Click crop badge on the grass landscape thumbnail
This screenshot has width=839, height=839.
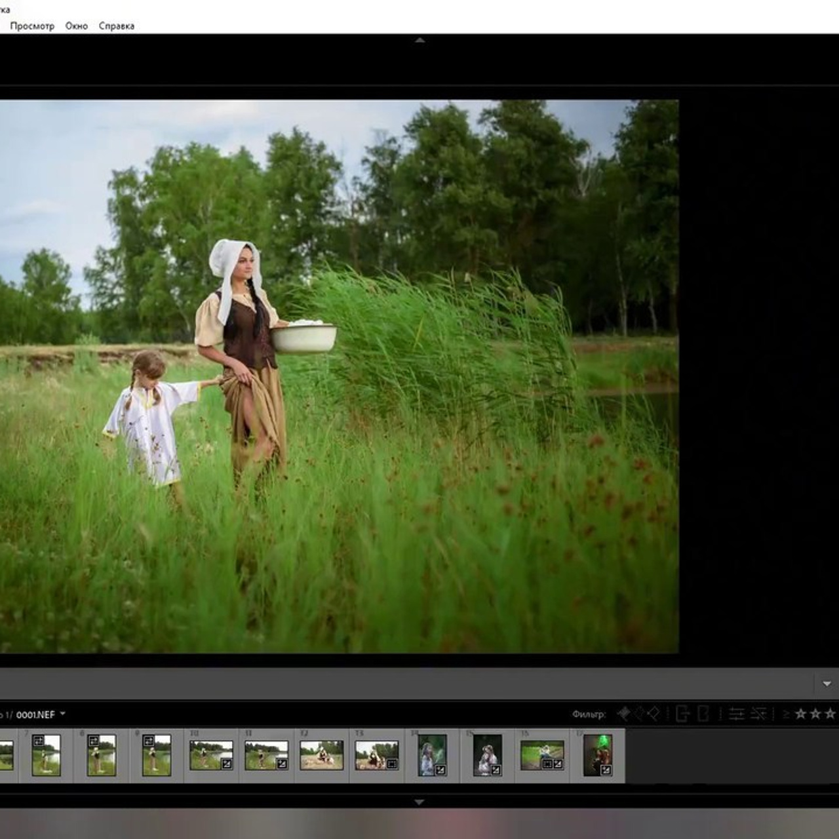tap(547, 764)
